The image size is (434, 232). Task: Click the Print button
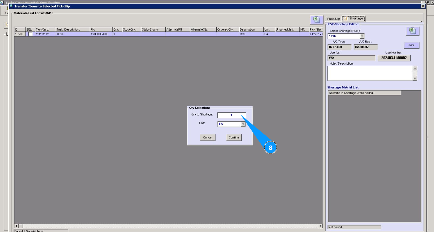411,45
